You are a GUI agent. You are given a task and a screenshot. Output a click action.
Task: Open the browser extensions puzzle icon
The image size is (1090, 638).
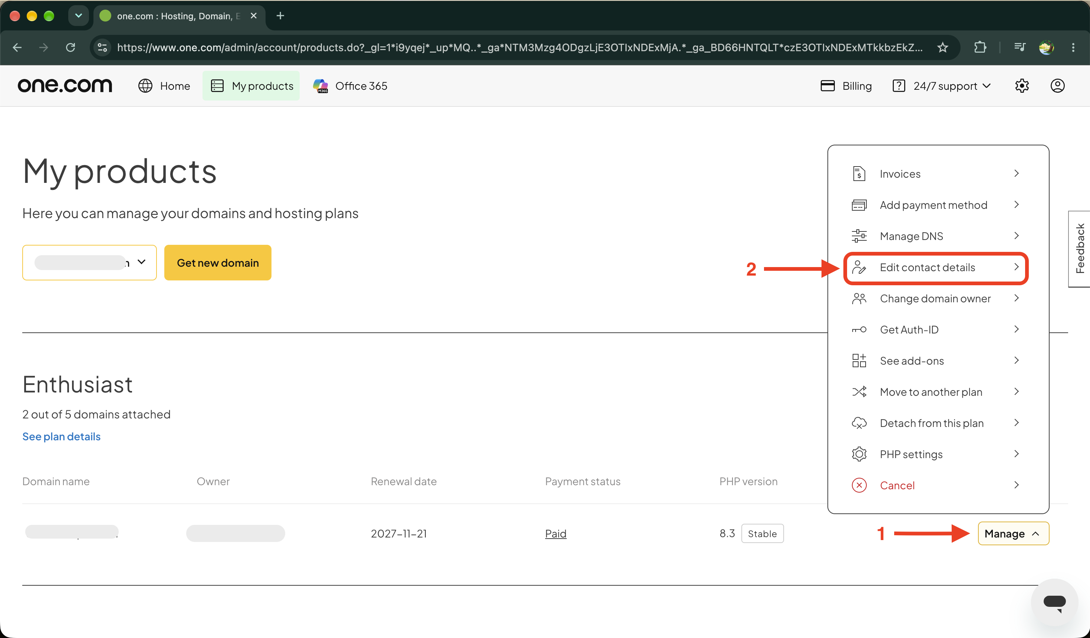pos(980,47)
